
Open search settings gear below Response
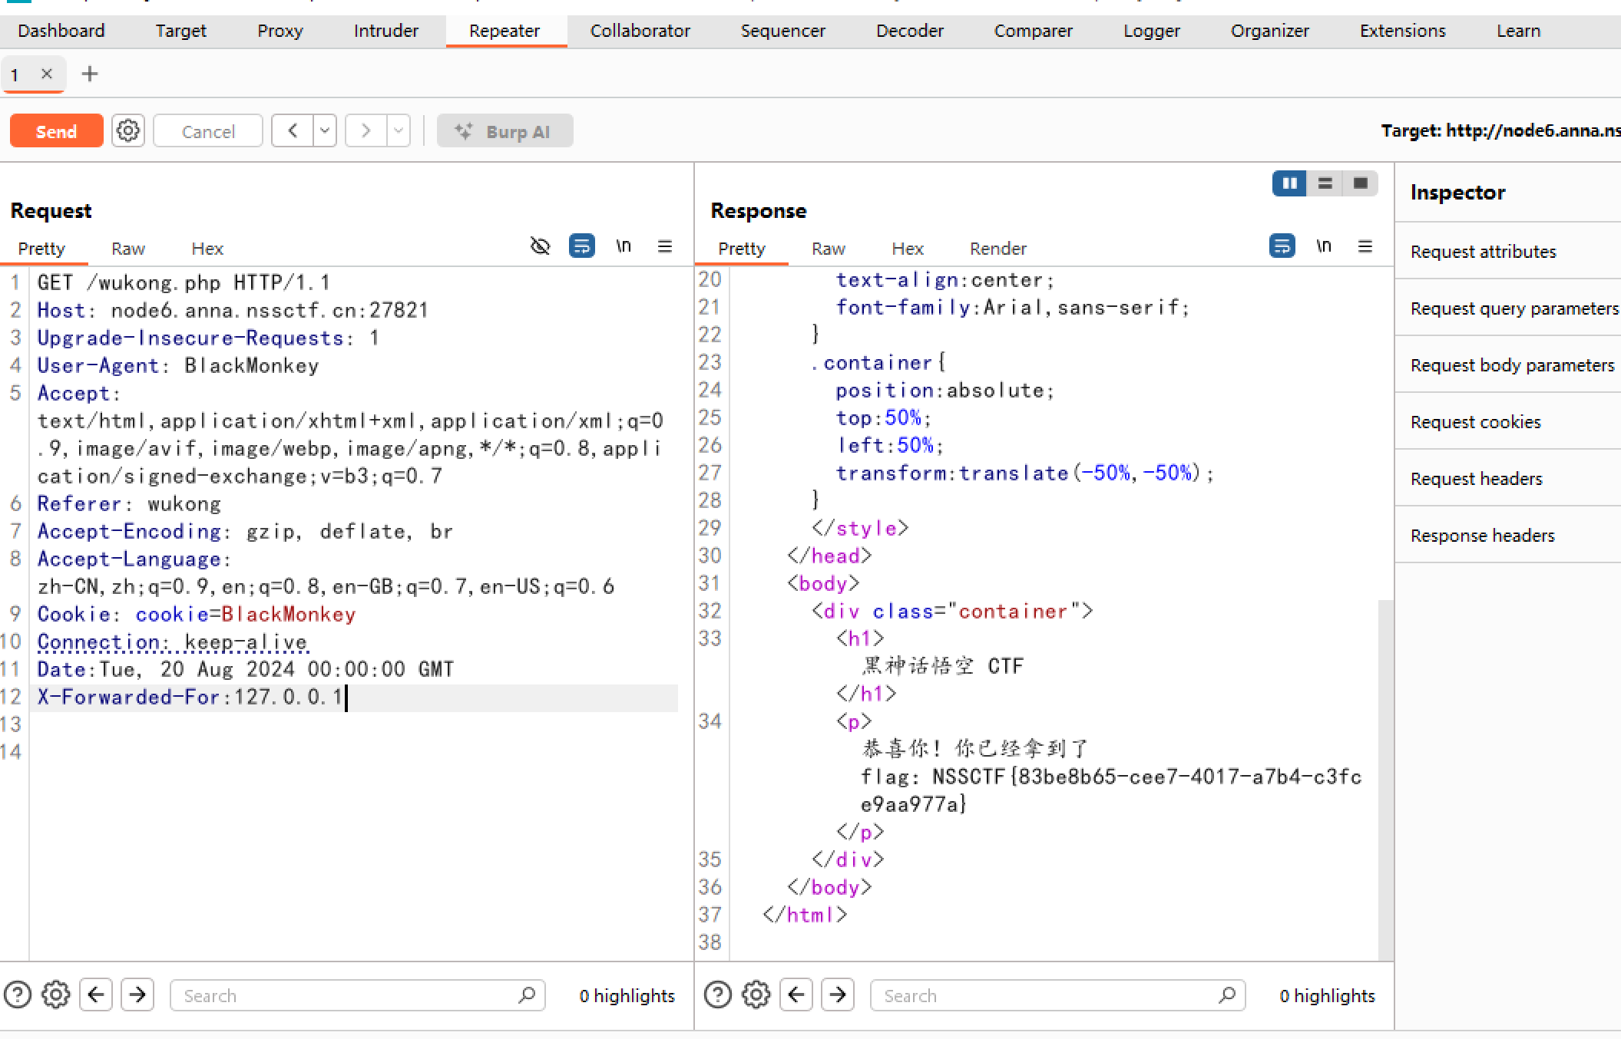(x=756, y=995)
